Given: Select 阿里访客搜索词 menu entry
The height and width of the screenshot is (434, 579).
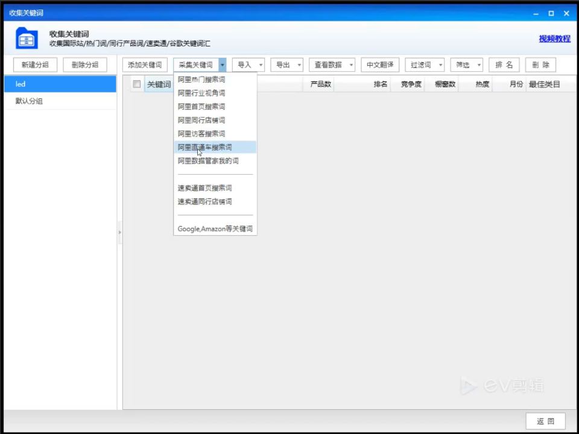Looking at the screenshot, I should pyautogui.click(x=215, y=134).
